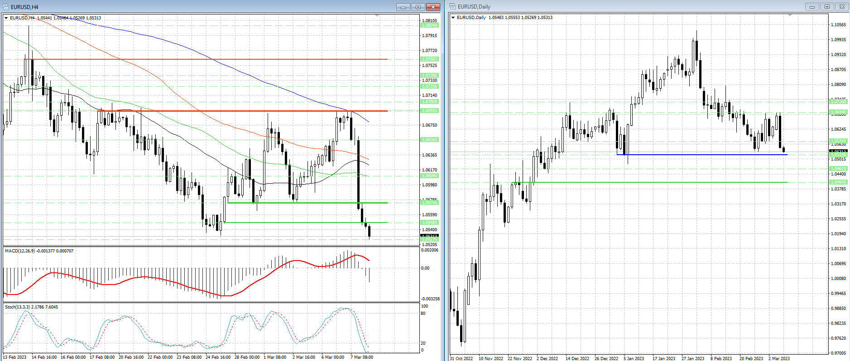The height and width of the screenshot is (361, 850).
Task: Restore the EURUSD,Daily chart window
Action: (x=827, y=6)
